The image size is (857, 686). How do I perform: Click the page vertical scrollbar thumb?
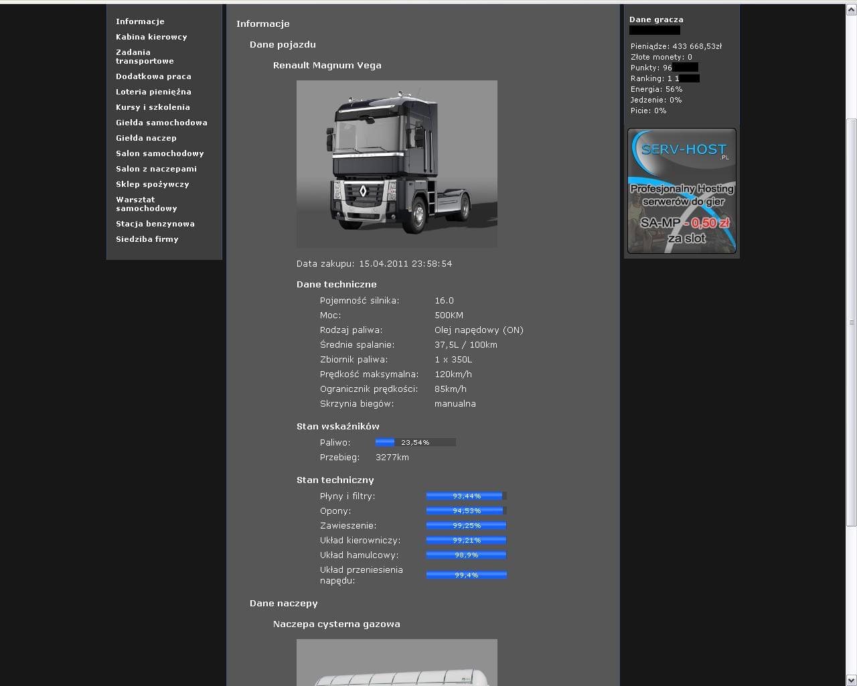point(852,322)
